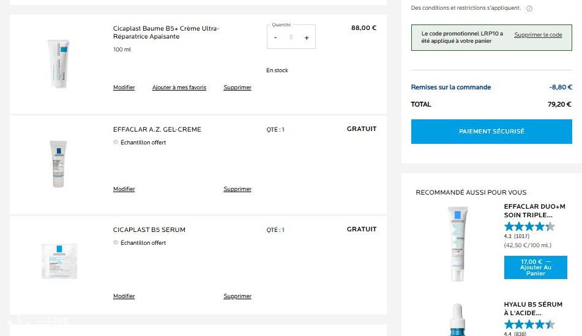
Task: Click Modifier for Effaclar A.Z. Gel-Creme sample
Action: pyautogui.click(x=124, y=189)
